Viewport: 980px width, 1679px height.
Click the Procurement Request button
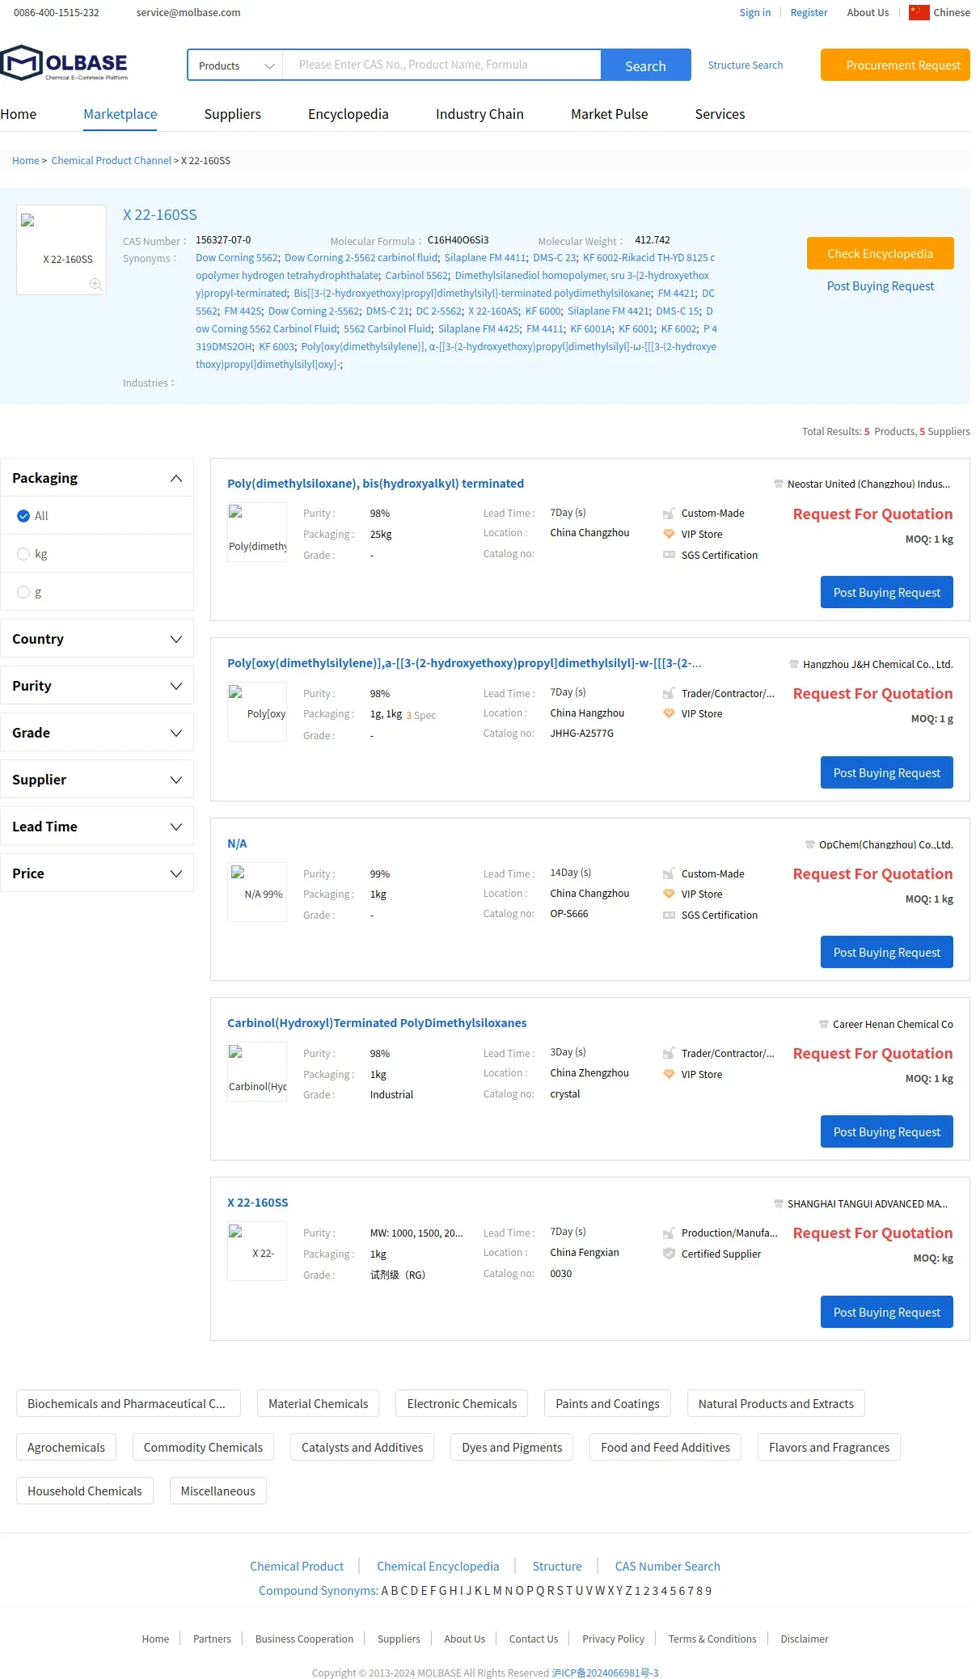[895, 65]
